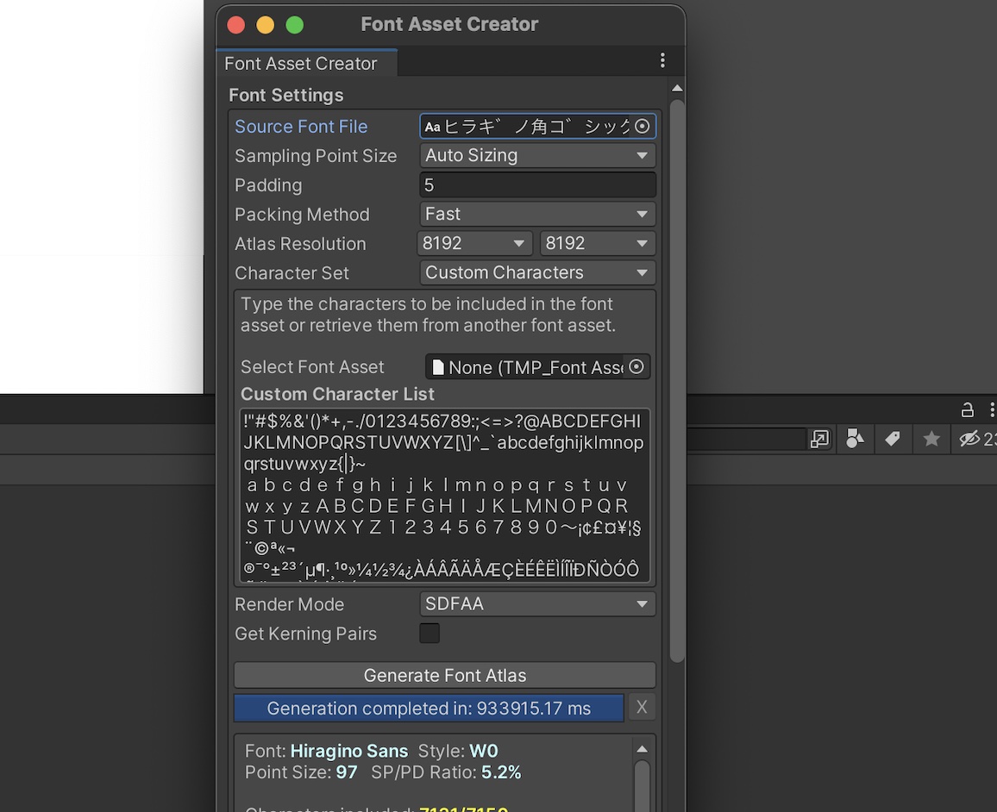Screen dimensions: 997x812
Task: Open Select Font Asset object picker
Action: tap(636, 366)
